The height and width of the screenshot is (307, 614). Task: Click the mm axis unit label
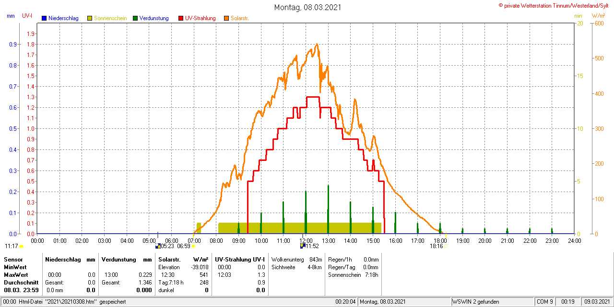coord(11,16)
